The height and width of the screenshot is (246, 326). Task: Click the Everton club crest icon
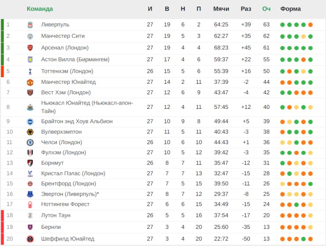pyautogui.click(x=30, y=194)
